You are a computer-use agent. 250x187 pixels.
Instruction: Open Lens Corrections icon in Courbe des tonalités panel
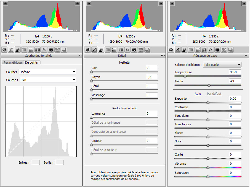38,50
